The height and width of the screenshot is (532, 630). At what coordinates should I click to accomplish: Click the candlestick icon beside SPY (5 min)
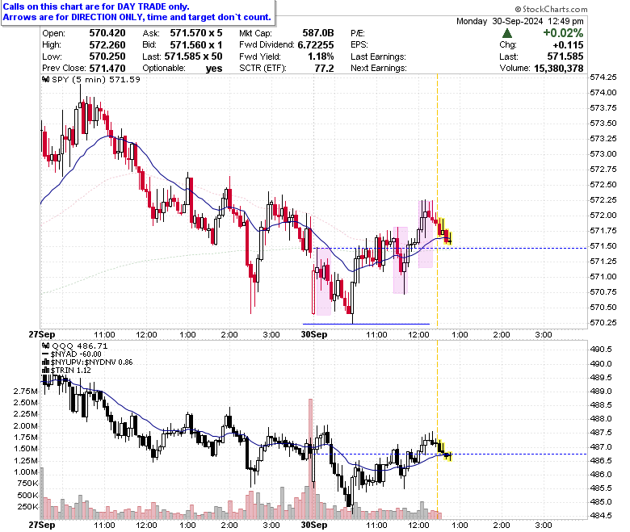(46, 79)
